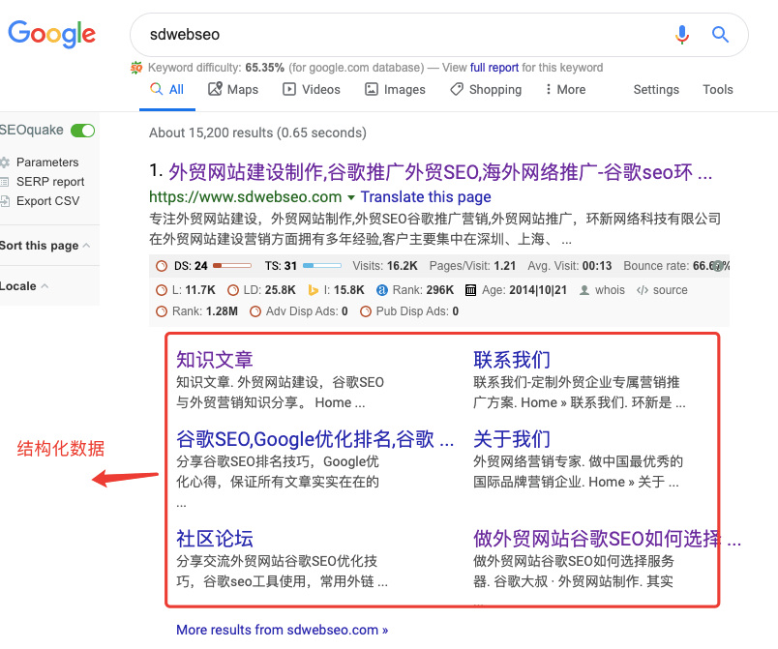
Task: Open the full report link
Action: 494,68
